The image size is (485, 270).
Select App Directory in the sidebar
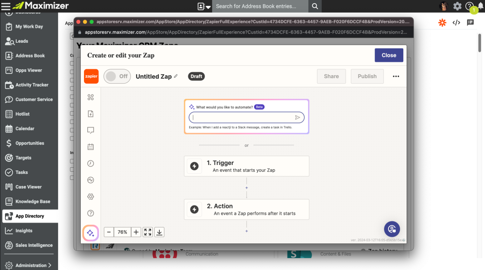[x=30, y=216]
